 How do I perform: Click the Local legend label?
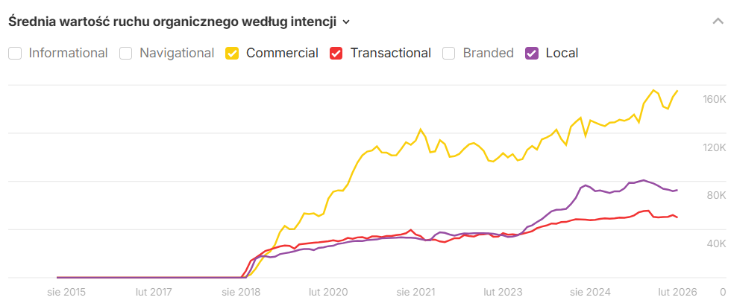[562, 53]
